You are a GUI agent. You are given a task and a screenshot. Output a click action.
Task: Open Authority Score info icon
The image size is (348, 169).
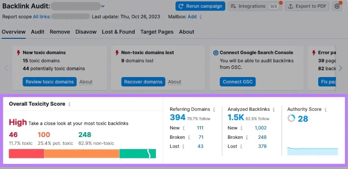click(x=325, y=109)
